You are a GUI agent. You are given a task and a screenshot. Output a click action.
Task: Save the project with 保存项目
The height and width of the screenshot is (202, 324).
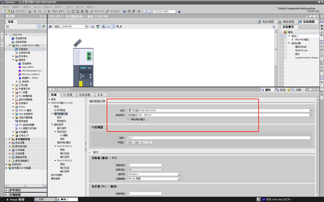[x=18, y=11]
